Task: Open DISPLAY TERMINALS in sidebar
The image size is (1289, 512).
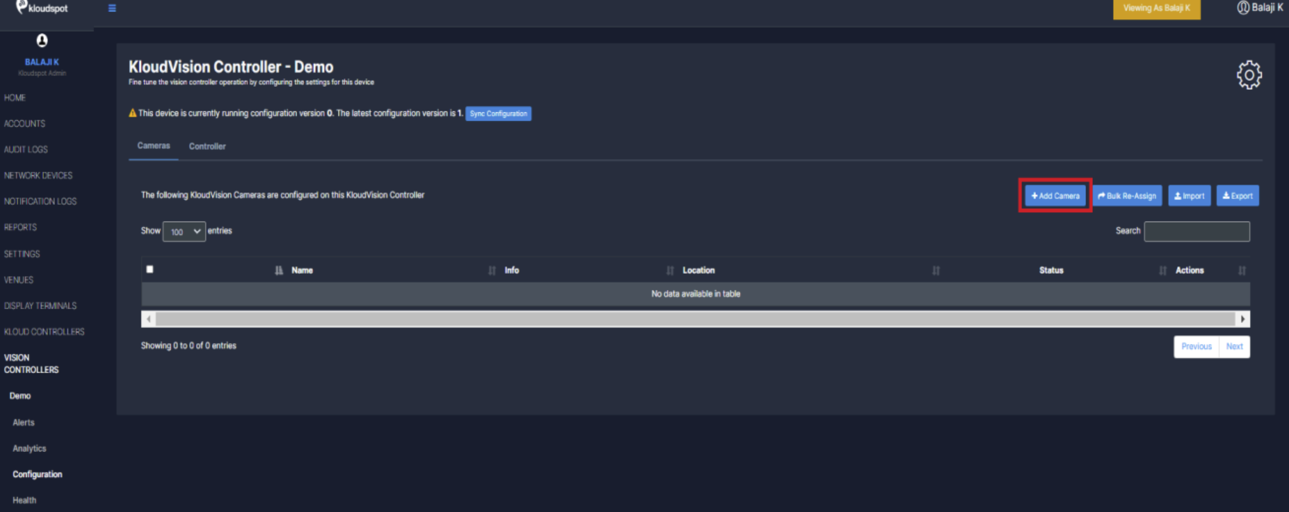Action: 40,306
